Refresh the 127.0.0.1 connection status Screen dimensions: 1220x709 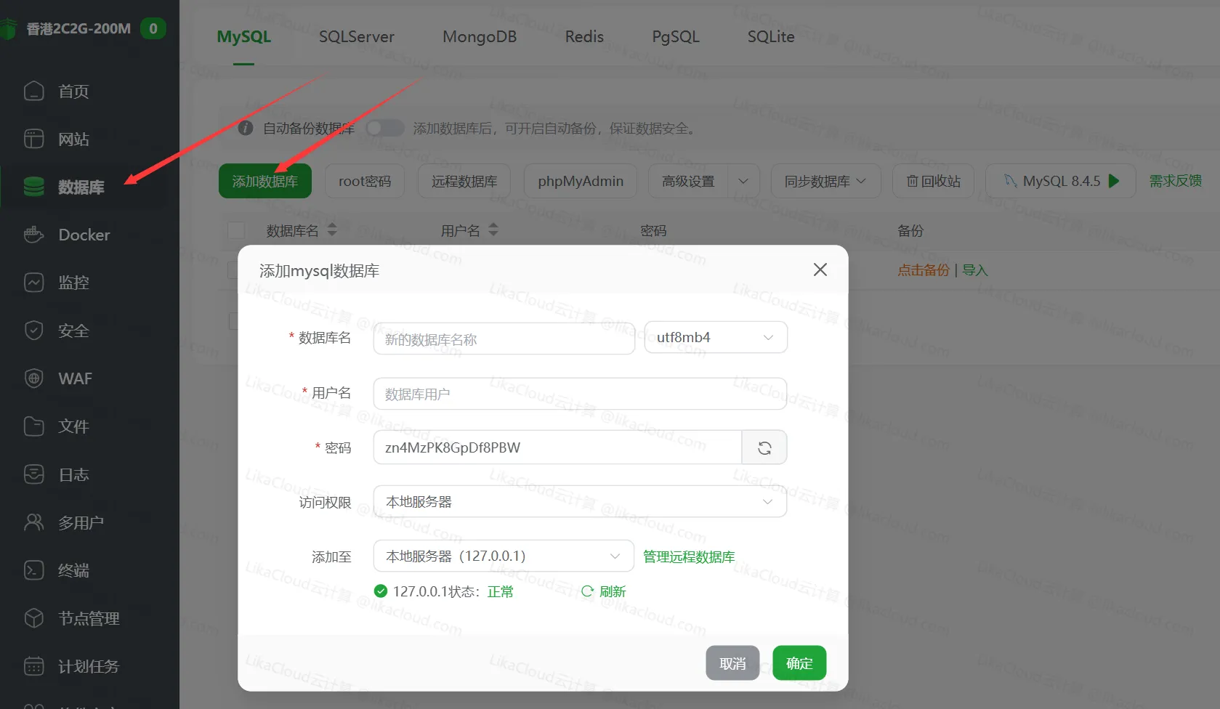point(603,591)
